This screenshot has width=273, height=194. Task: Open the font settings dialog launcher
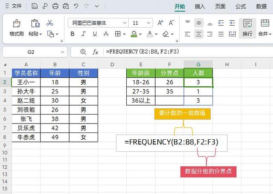177,41
